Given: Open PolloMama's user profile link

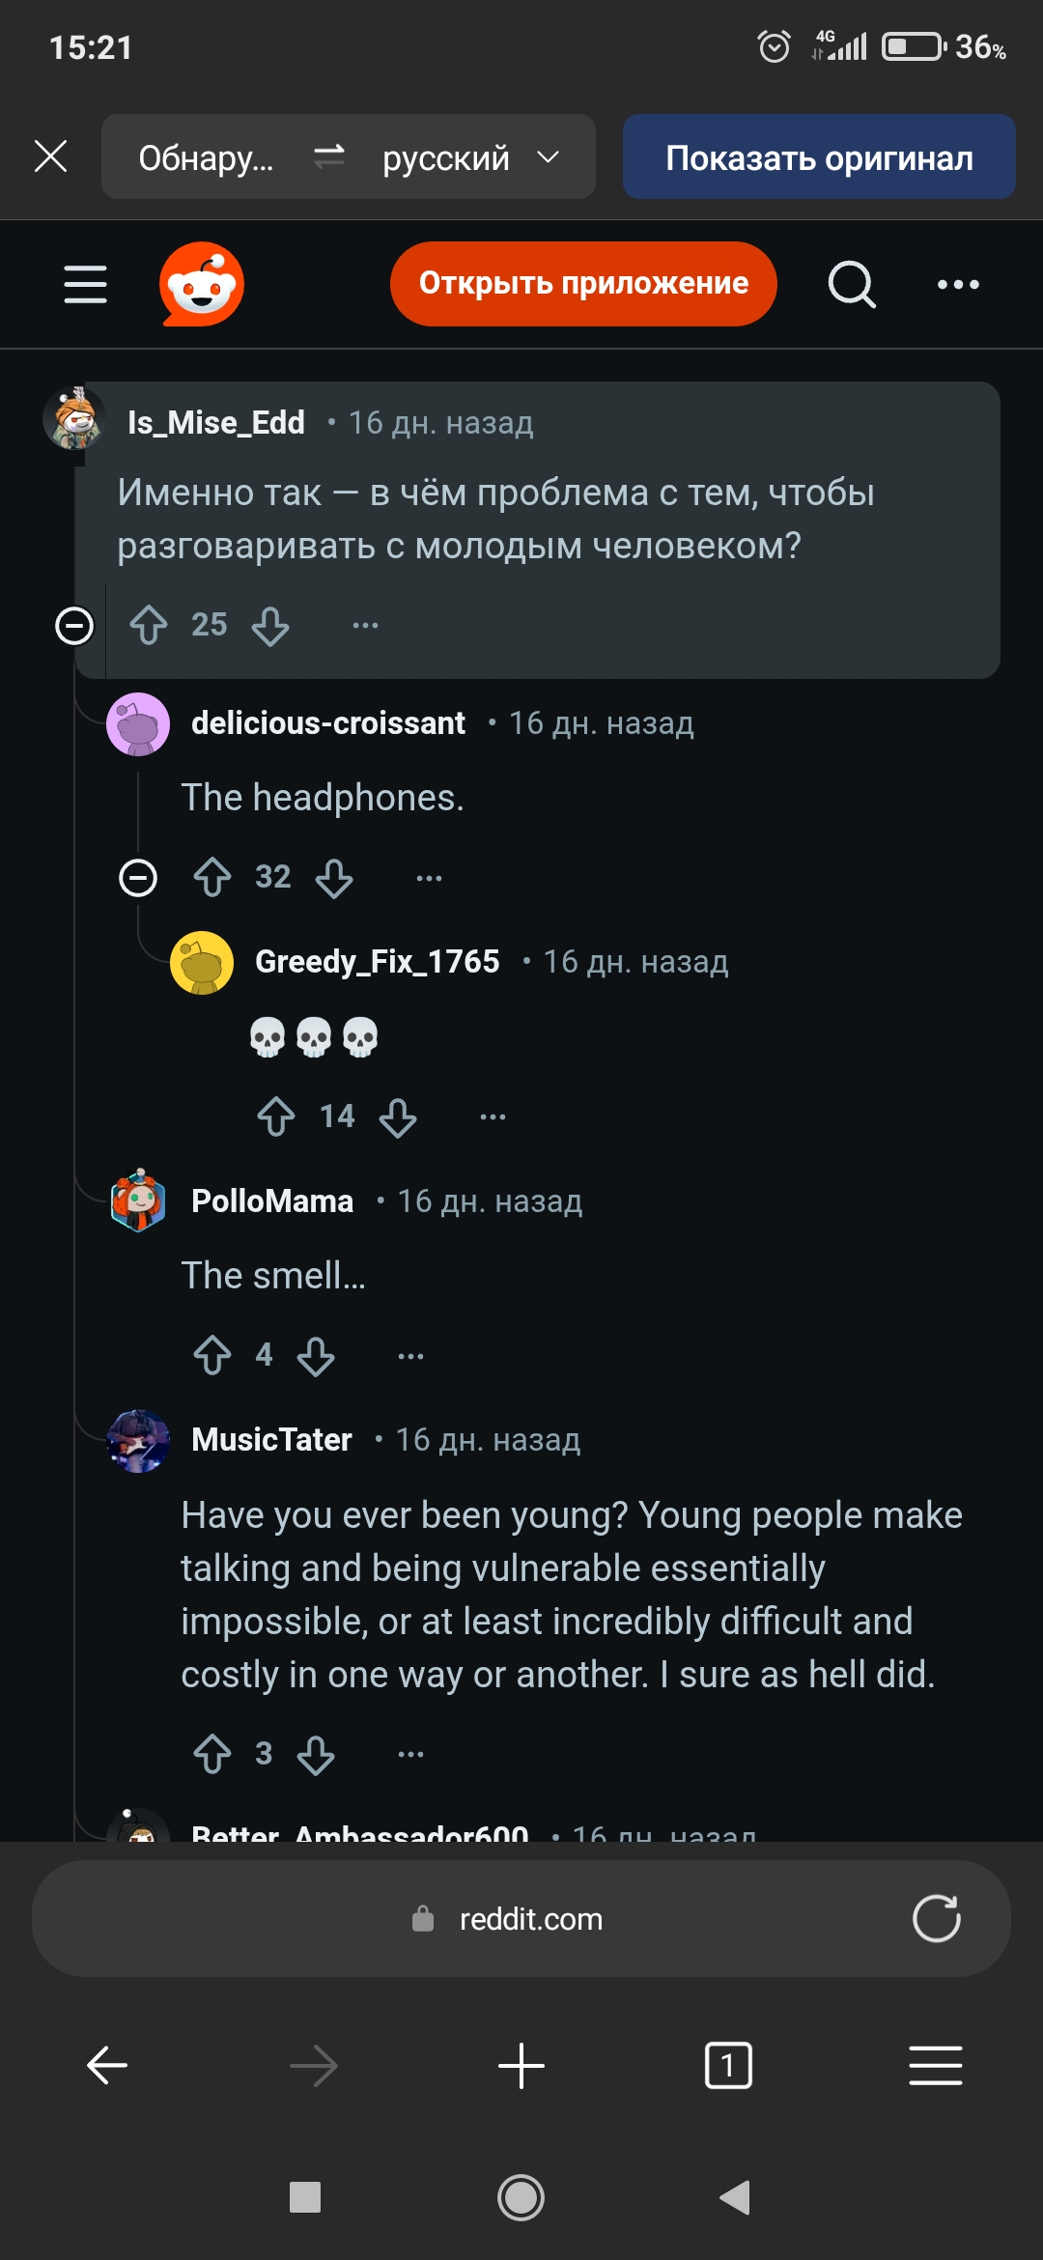Looking at the screenshot, I should (272, 1201).
